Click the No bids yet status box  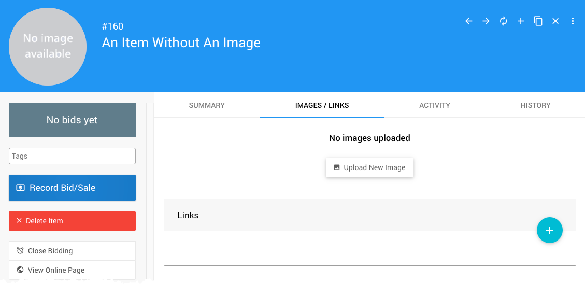[x=72, y=120]
